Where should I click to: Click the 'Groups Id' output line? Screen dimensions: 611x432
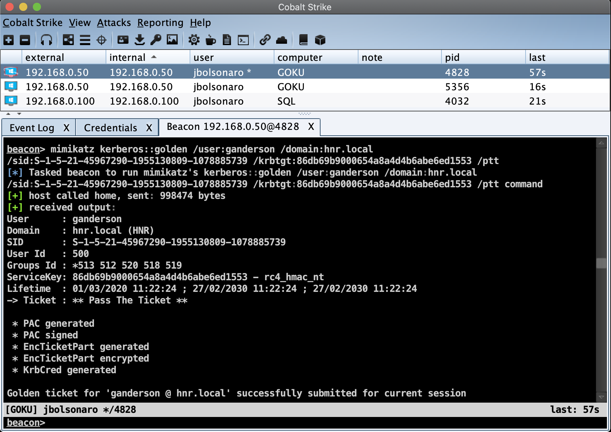(x=94, y=265)
